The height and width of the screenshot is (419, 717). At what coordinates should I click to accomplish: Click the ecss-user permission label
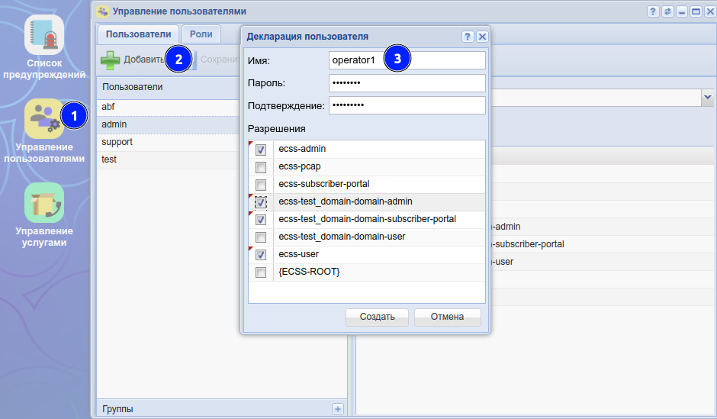(298, 254)
